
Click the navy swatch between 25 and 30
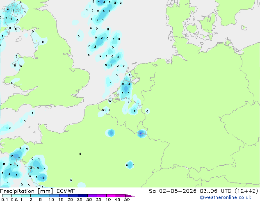pos(83,196)
